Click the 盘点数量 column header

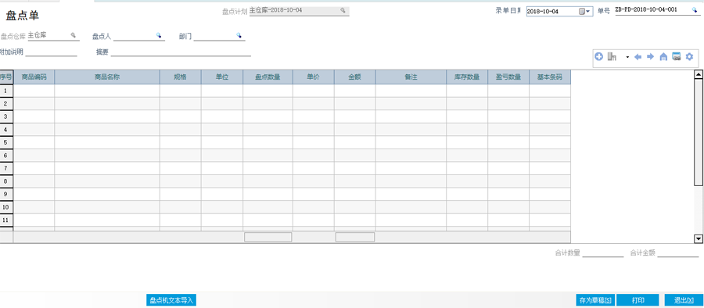tap(268, 77)
